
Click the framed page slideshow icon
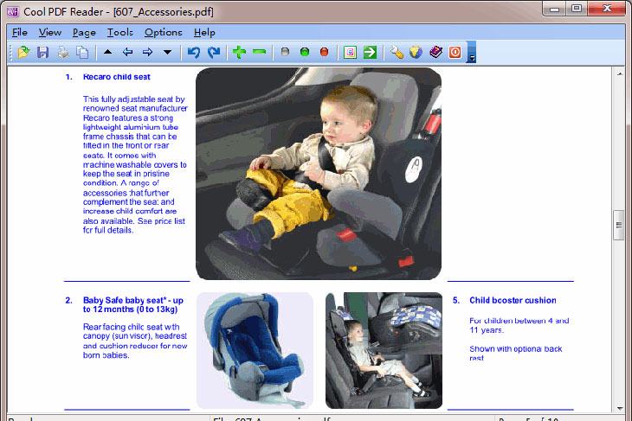point(350,53)
